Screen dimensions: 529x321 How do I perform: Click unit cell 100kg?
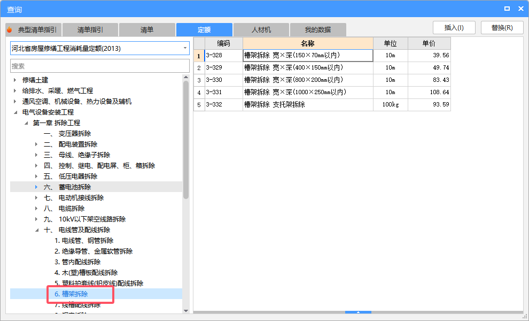pos(391,105)
